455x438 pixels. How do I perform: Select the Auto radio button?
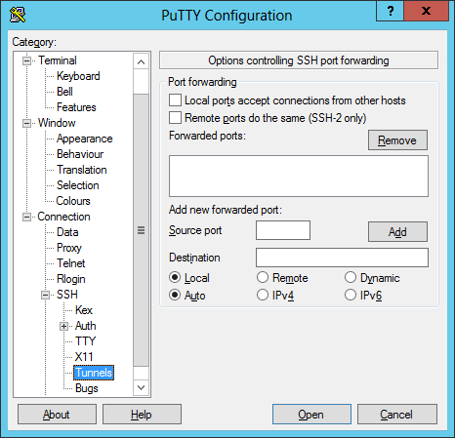(x=175, y=295)
